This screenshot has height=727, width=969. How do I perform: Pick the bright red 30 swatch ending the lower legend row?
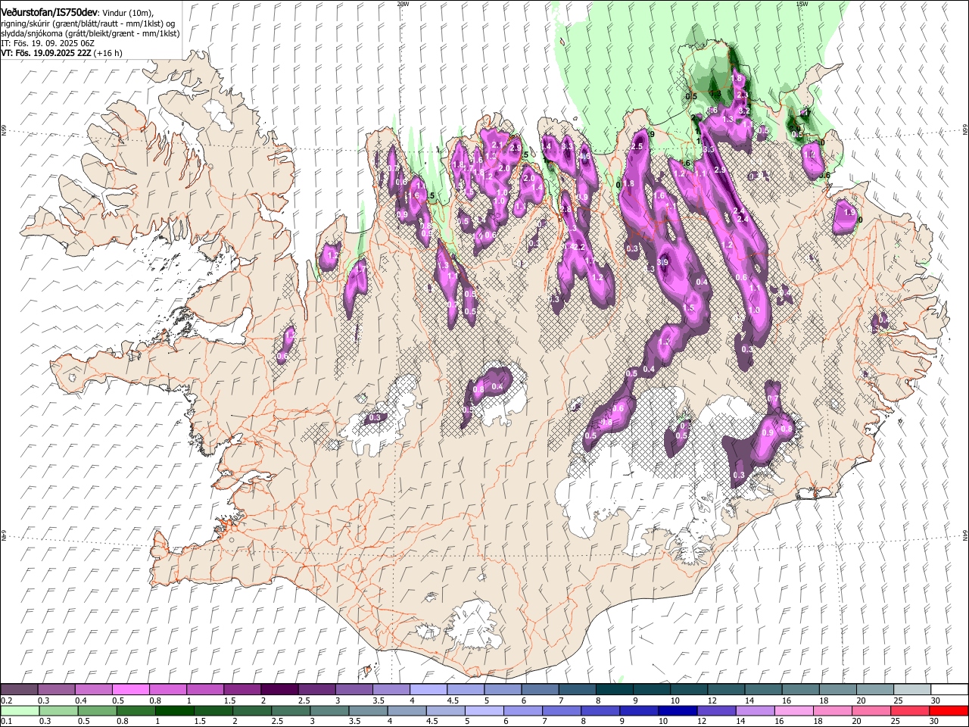(948, 710)
